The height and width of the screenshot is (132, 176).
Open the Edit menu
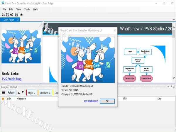pyautogui.click(x=11, y=9)
